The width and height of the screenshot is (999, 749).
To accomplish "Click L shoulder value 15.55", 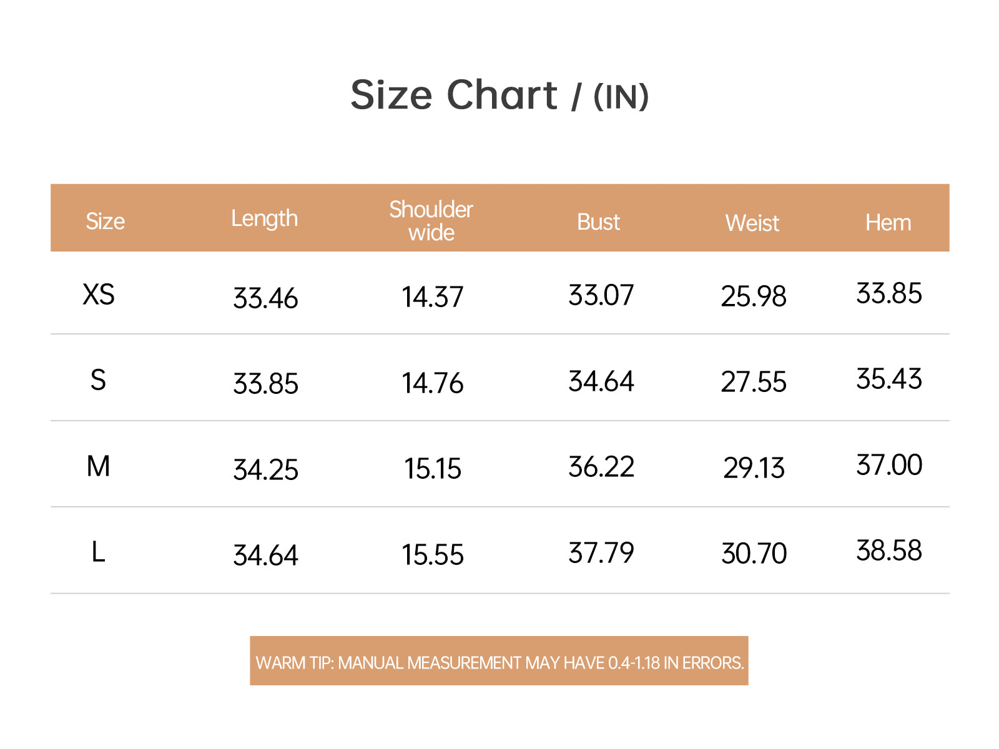I will point(433,555).
